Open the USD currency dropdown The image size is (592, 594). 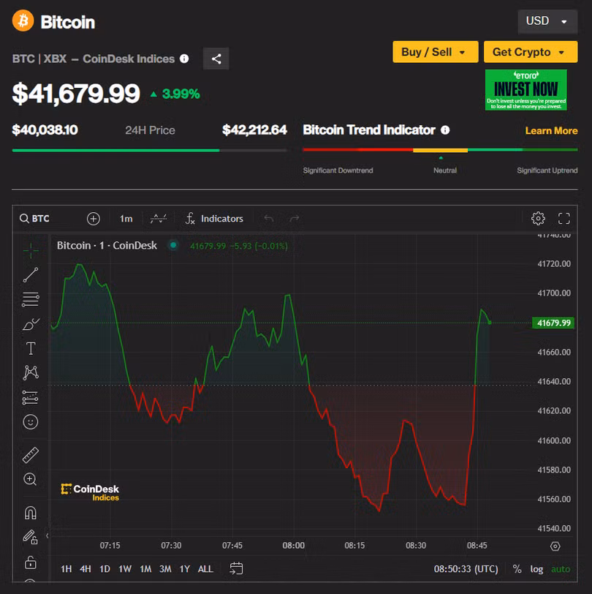tap(547, 21)
